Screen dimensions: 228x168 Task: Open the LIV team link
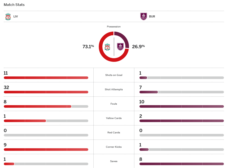16,16
